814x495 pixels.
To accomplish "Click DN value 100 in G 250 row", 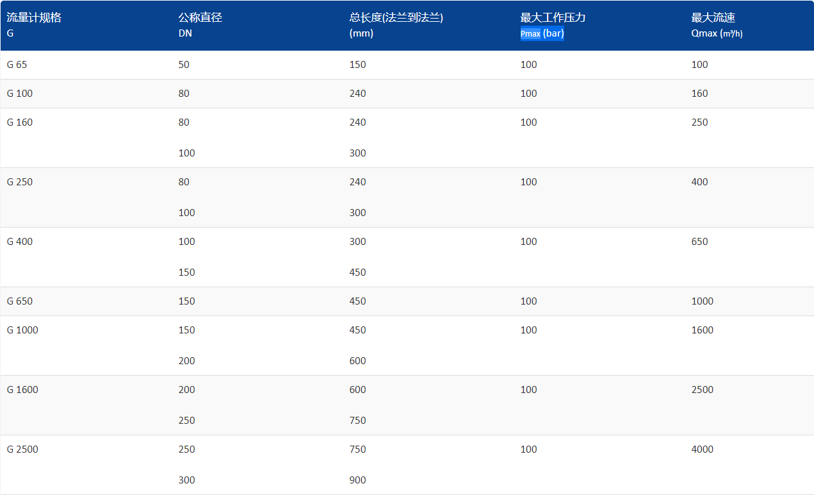I will [186, 213].
